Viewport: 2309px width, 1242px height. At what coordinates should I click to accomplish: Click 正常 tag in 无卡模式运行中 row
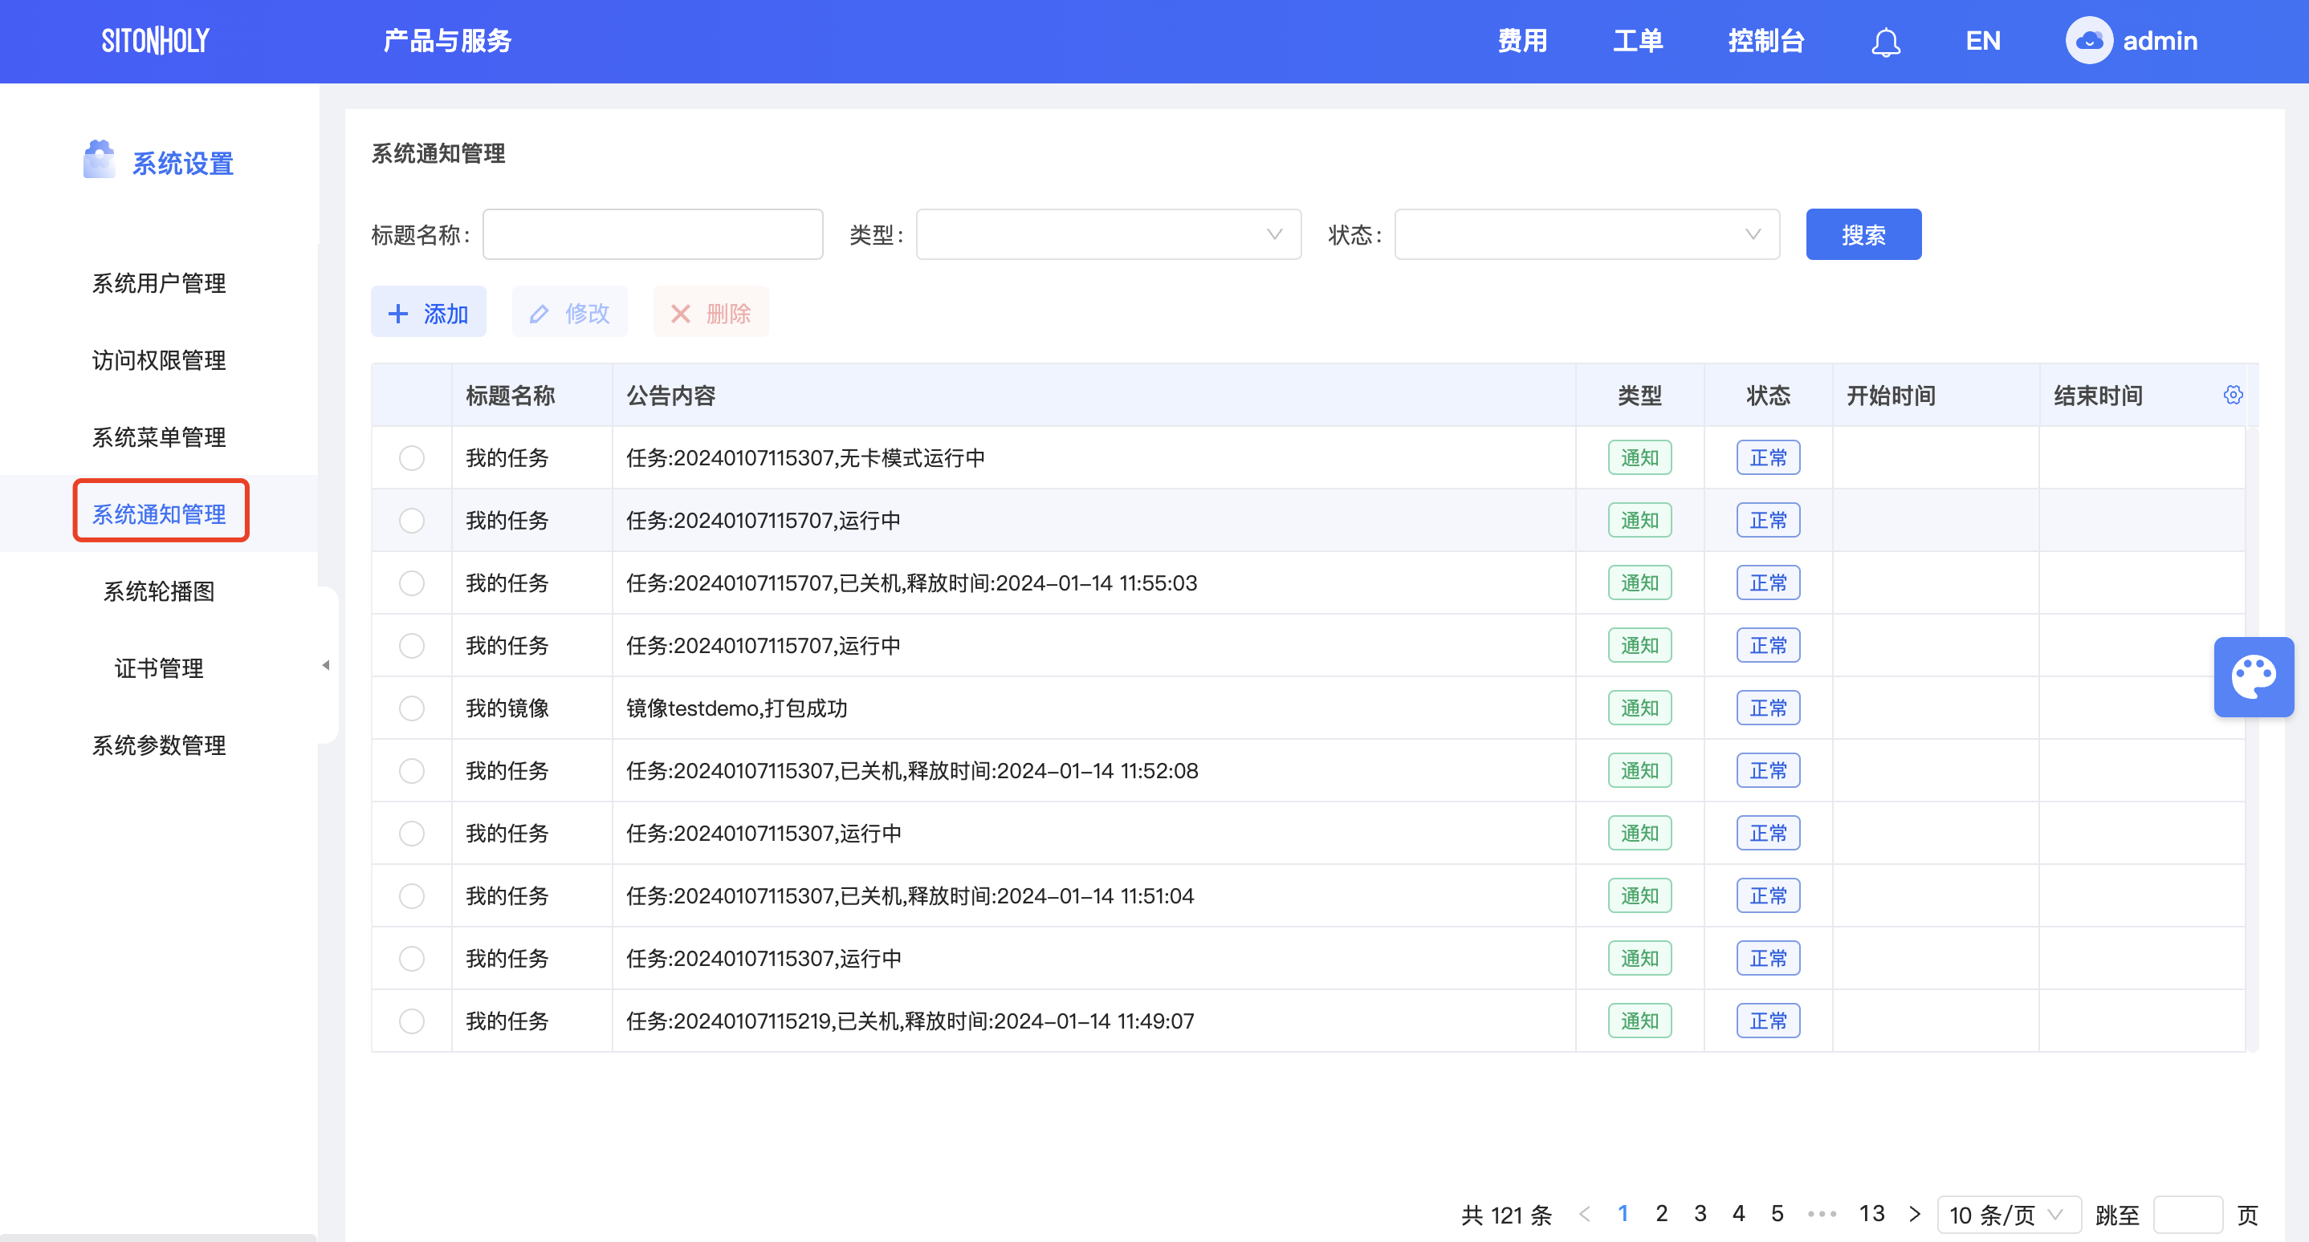(1769, 458)
